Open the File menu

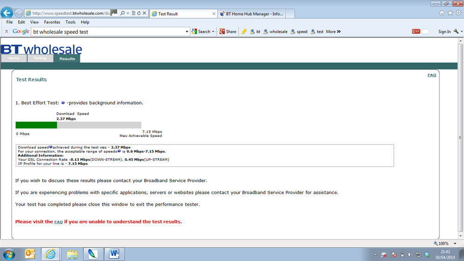pyautogui.click(x=9, y=22)
